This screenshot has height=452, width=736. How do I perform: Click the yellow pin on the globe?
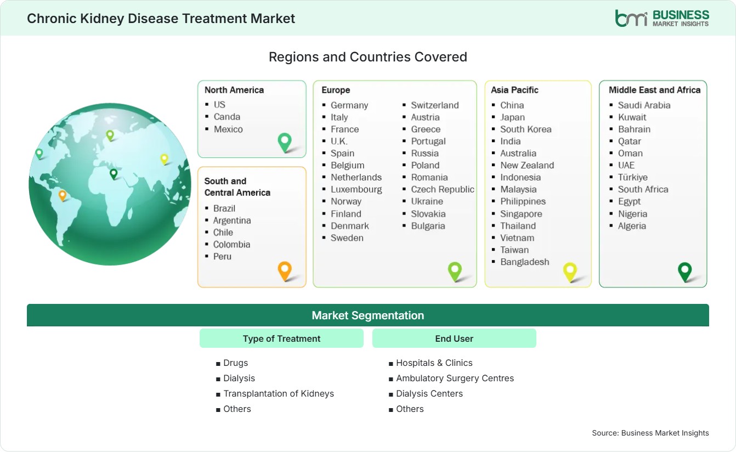click(164, 159)
